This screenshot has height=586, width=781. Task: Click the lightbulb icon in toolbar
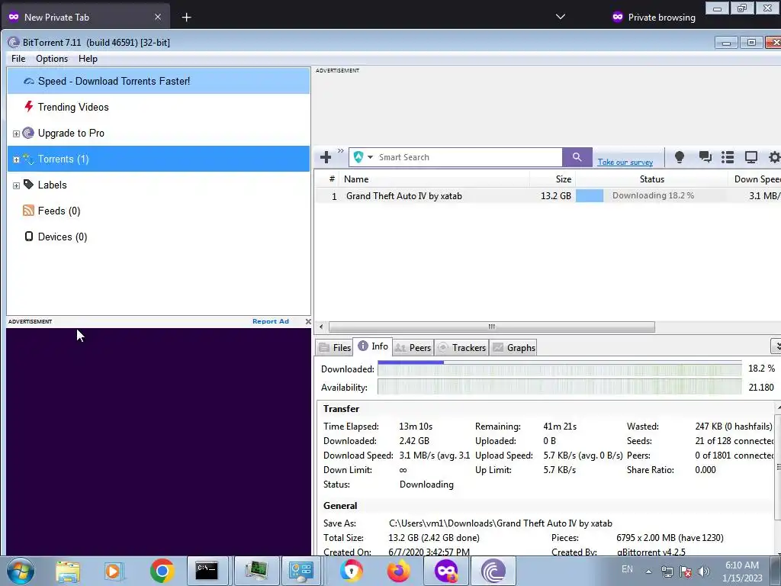coord(680,157)
